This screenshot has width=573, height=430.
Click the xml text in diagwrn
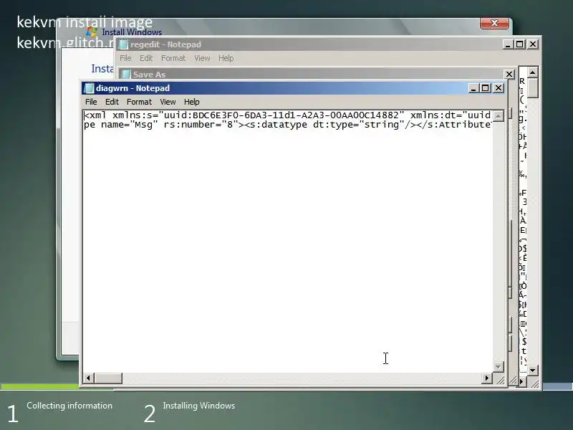(287, 115)
